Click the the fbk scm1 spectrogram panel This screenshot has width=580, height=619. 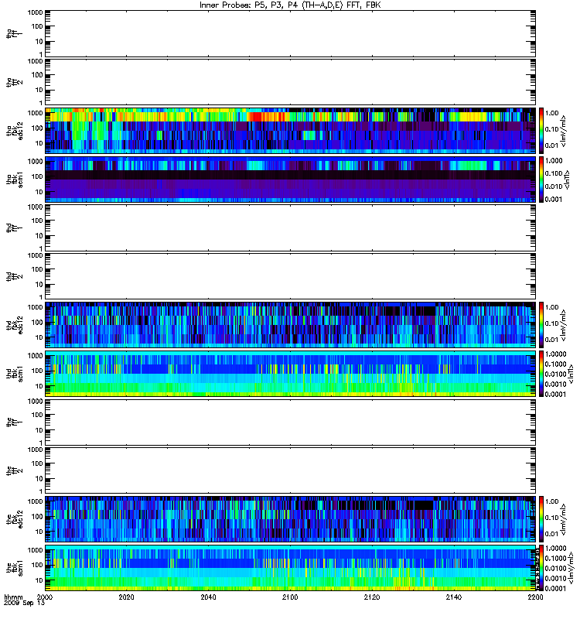point(290,568)
